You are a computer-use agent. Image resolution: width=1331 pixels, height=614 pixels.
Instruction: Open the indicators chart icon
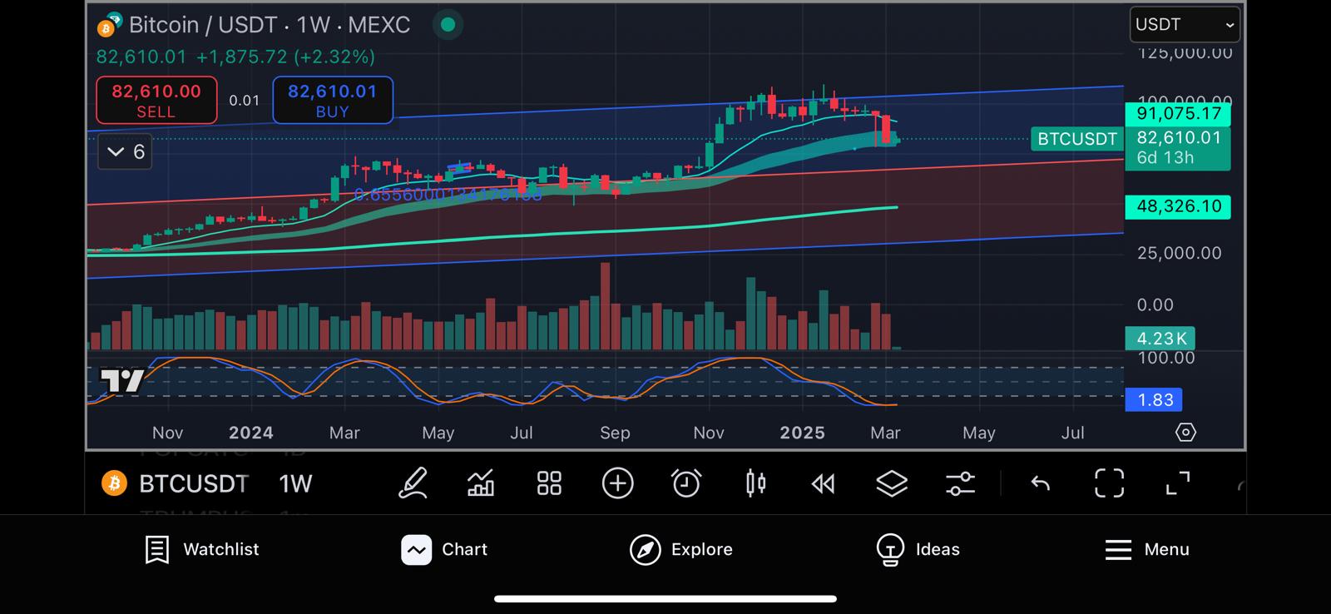coord(481,483)
